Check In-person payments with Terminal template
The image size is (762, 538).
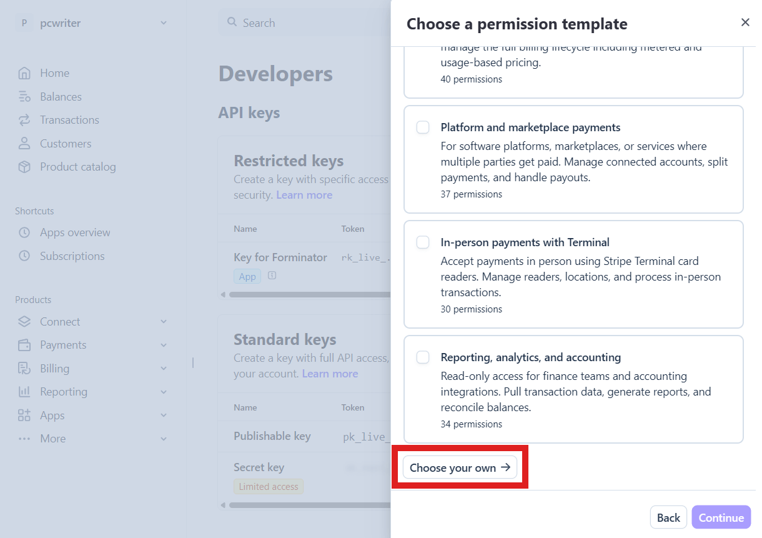coord(423,242)
